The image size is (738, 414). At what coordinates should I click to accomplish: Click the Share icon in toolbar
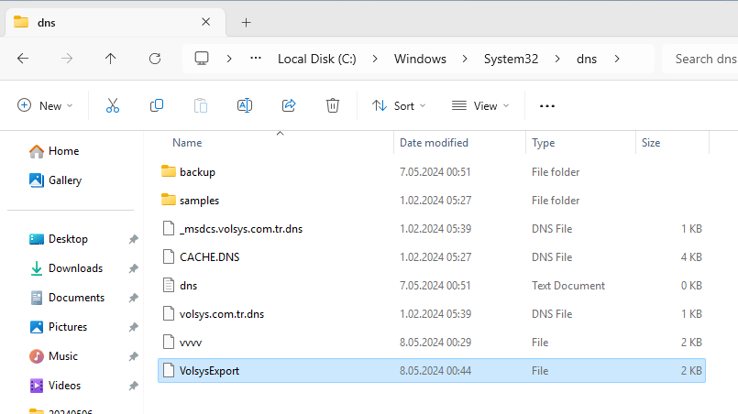coord(289,106)
